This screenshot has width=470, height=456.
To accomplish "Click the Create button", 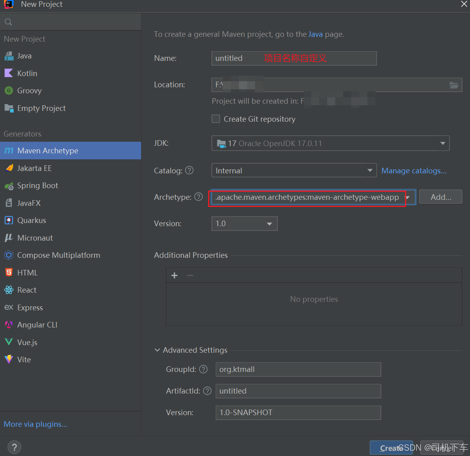I will [391, 448].
